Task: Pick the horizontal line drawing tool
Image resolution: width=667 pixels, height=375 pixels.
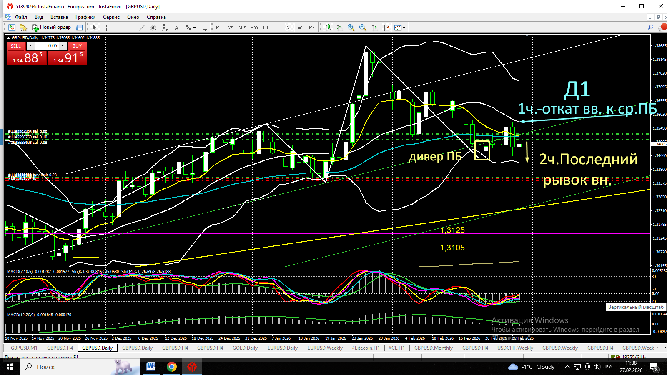Action: pos(130,27)
